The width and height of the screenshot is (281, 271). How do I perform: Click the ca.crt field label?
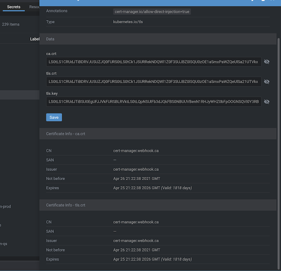pos(51,53)
